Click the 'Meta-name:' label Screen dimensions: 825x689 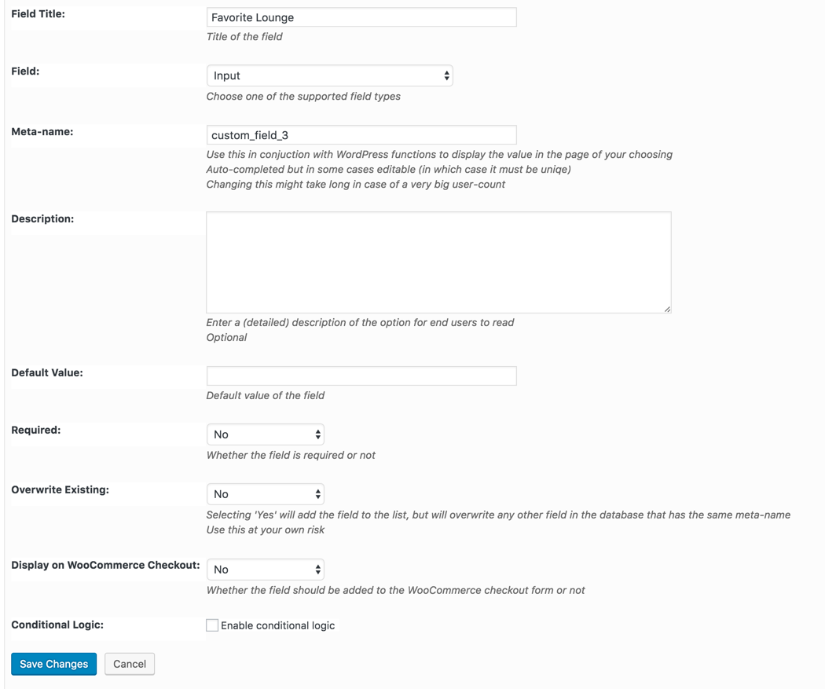[x=42, y=132]
